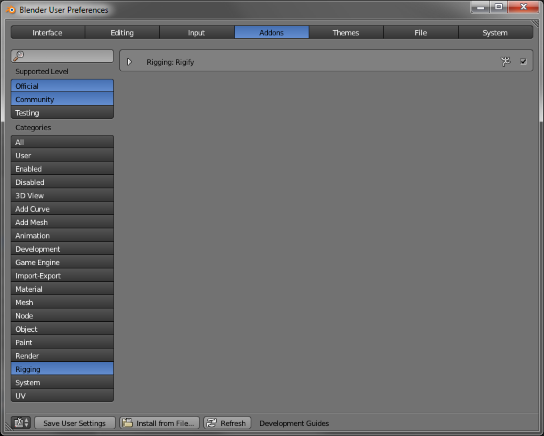Open the Input tab
This screenshot has height=436, width=544.
coord(197,32)
